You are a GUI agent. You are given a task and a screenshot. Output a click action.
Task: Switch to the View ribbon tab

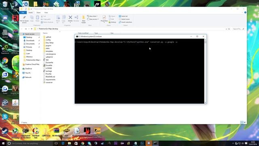point(46,13)
